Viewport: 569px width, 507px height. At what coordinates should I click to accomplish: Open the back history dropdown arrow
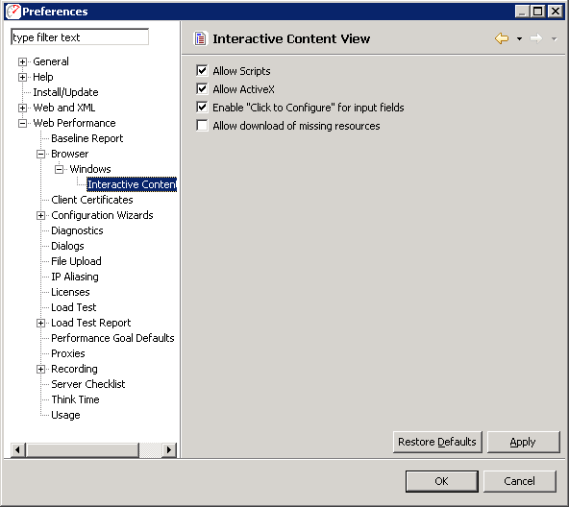(519, 38)
